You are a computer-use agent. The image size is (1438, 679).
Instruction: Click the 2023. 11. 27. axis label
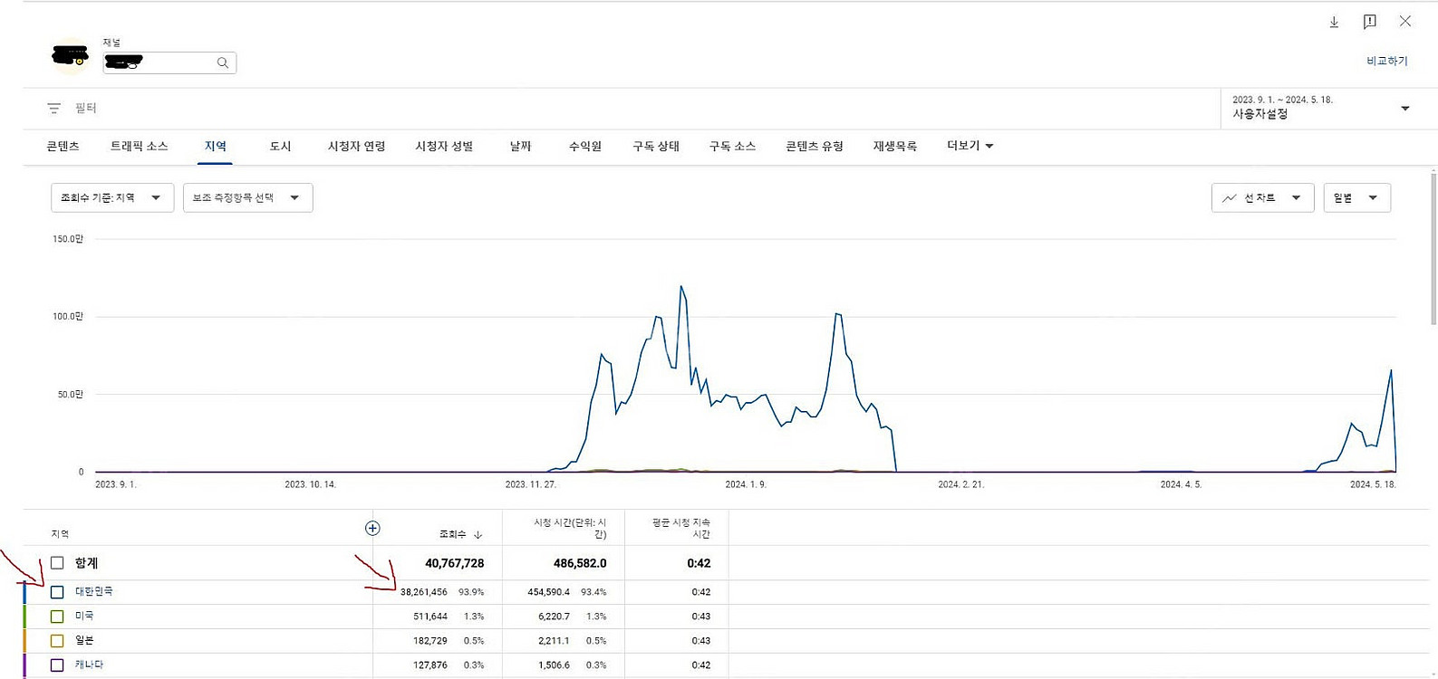(531, 484)
